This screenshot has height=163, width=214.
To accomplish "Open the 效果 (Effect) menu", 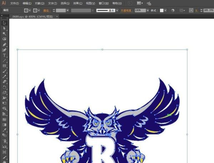I will coord(78,3).
